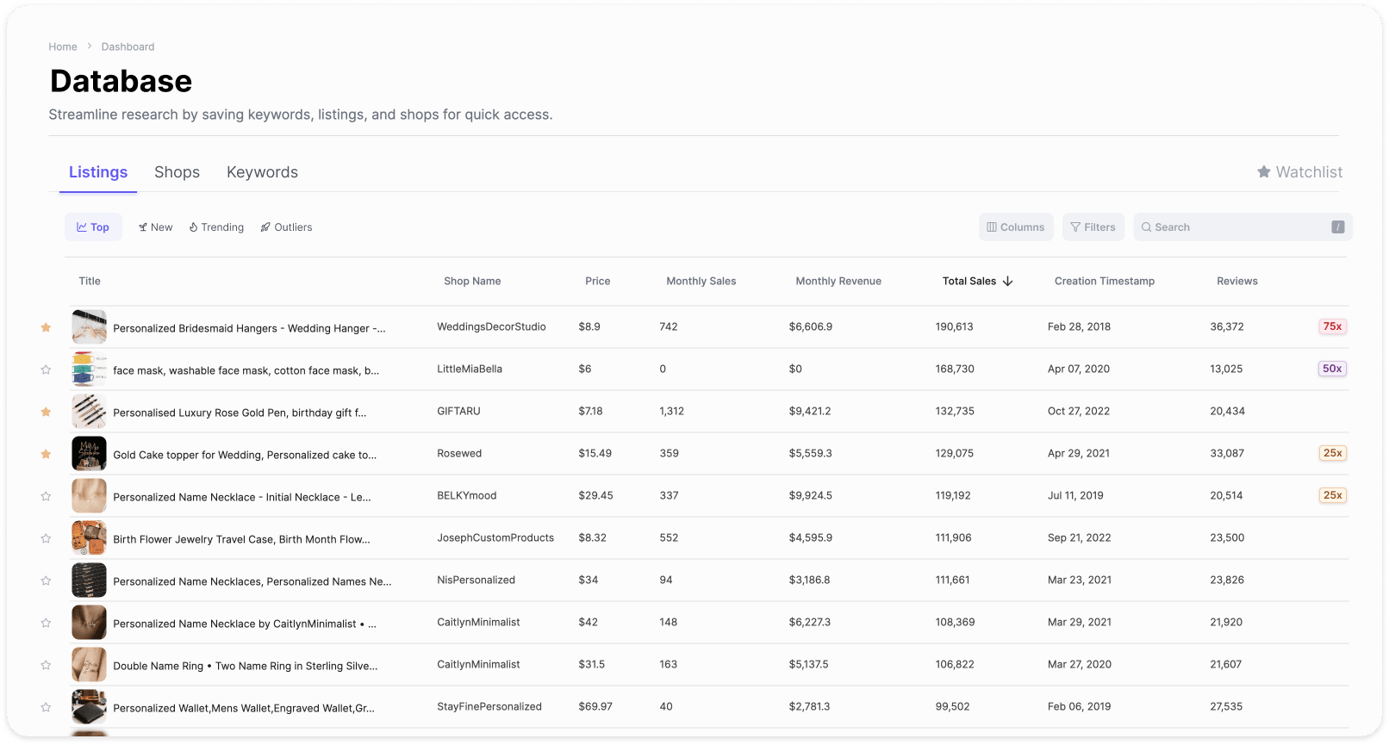Viewport: 1389px width, 745px height.
Task: Open Personalized Bridesmaid Hangers listing title
Action: point(249,328)
